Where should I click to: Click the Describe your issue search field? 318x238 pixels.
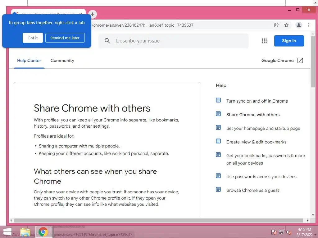click(x=173, y=41)
